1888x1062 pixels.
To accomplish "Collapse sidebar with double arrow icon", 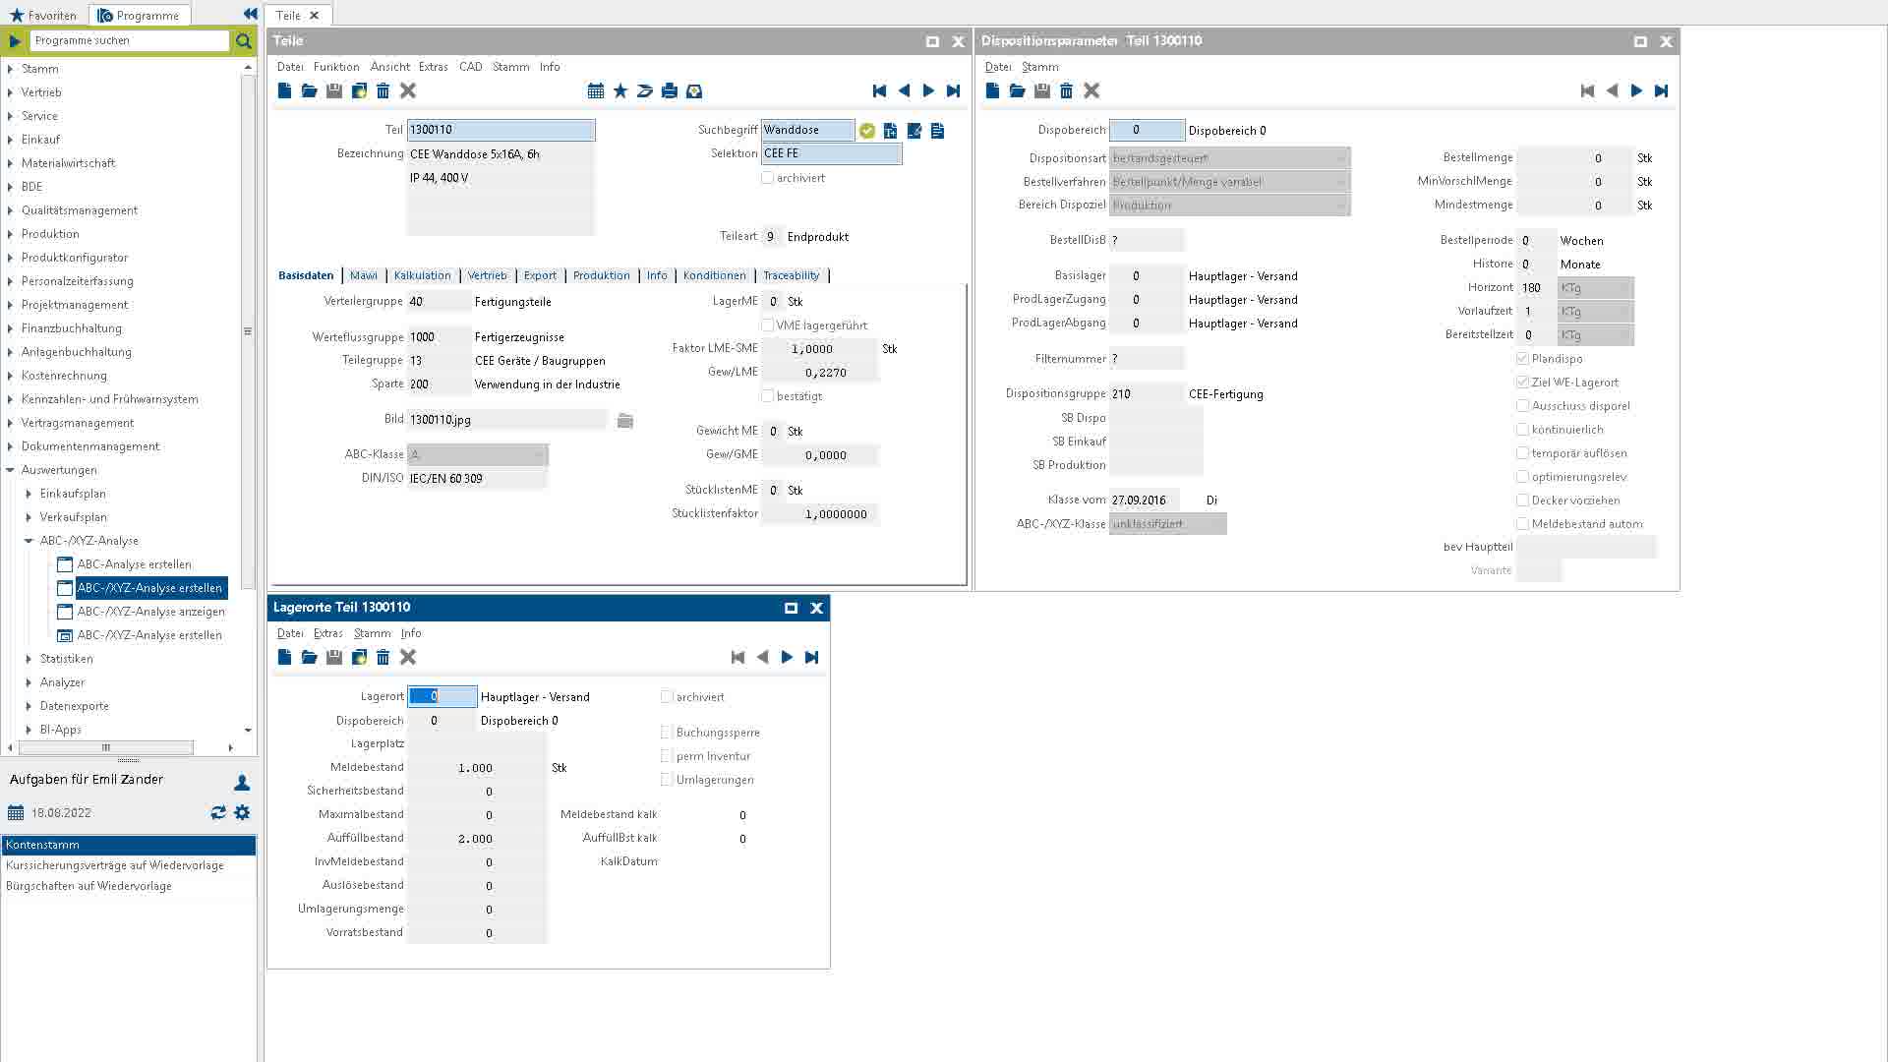I will (250, 14).
